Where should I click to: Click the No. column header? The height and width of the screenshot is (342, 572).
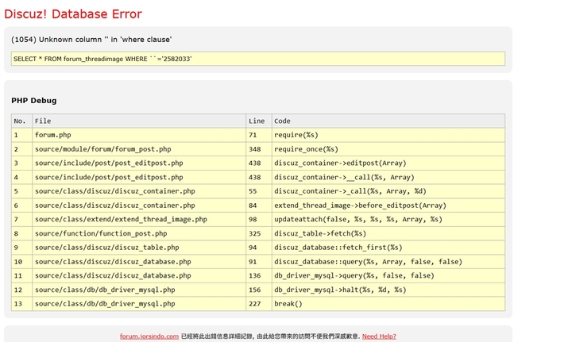coord(21,121)
